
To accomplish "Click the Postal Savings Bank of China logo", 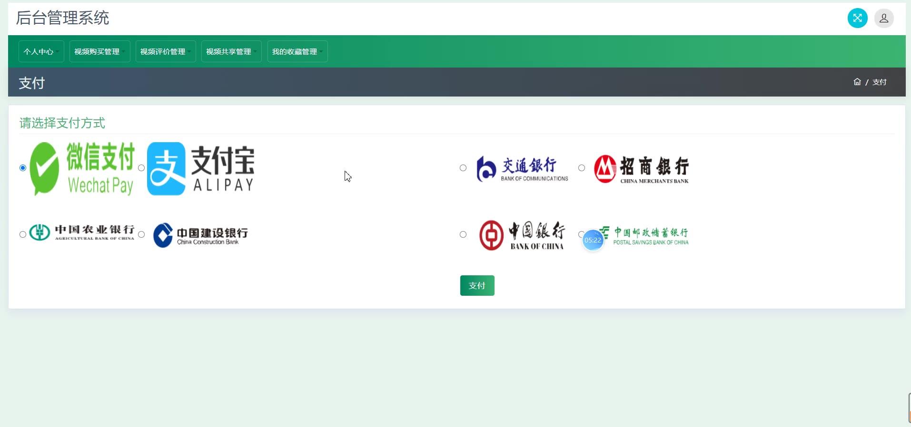I will coord(644,235).
